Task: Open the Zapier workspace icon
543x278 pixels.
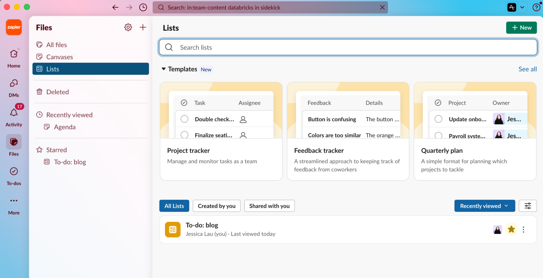Action: [14, 27]
